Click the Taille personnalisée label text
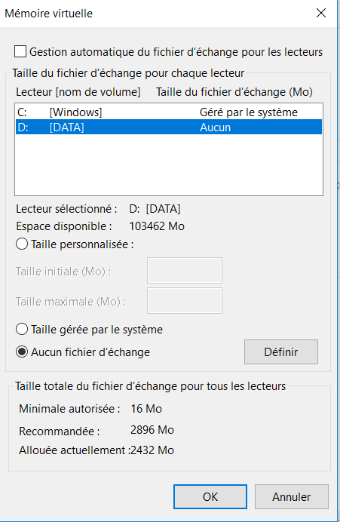The width and height of the screenshot is (340, 522). pos(82,244)
